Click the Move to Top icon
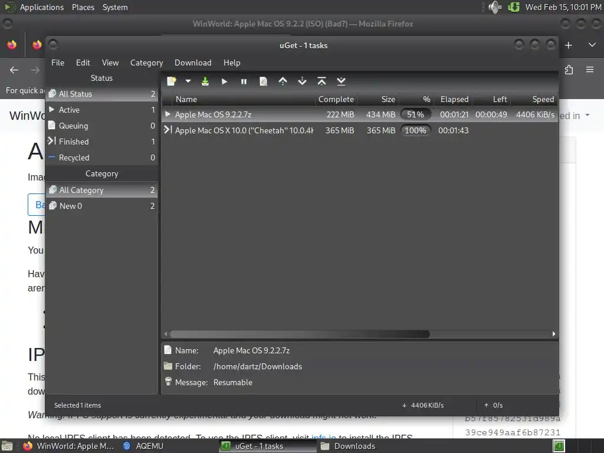This screenshot has height=453, width=604. click(x=321, y=81)
